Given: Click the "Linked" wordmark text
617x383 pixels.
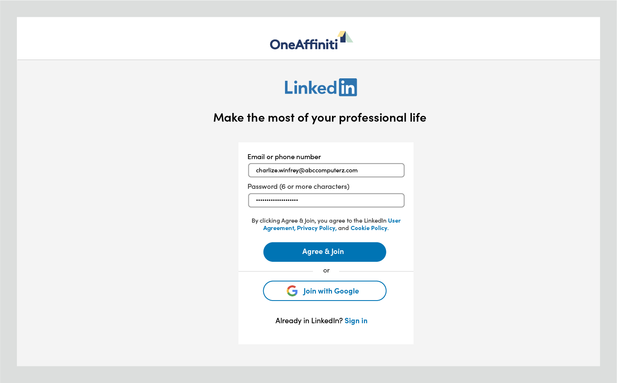Looking at the screenshot, I should point(311,88).
